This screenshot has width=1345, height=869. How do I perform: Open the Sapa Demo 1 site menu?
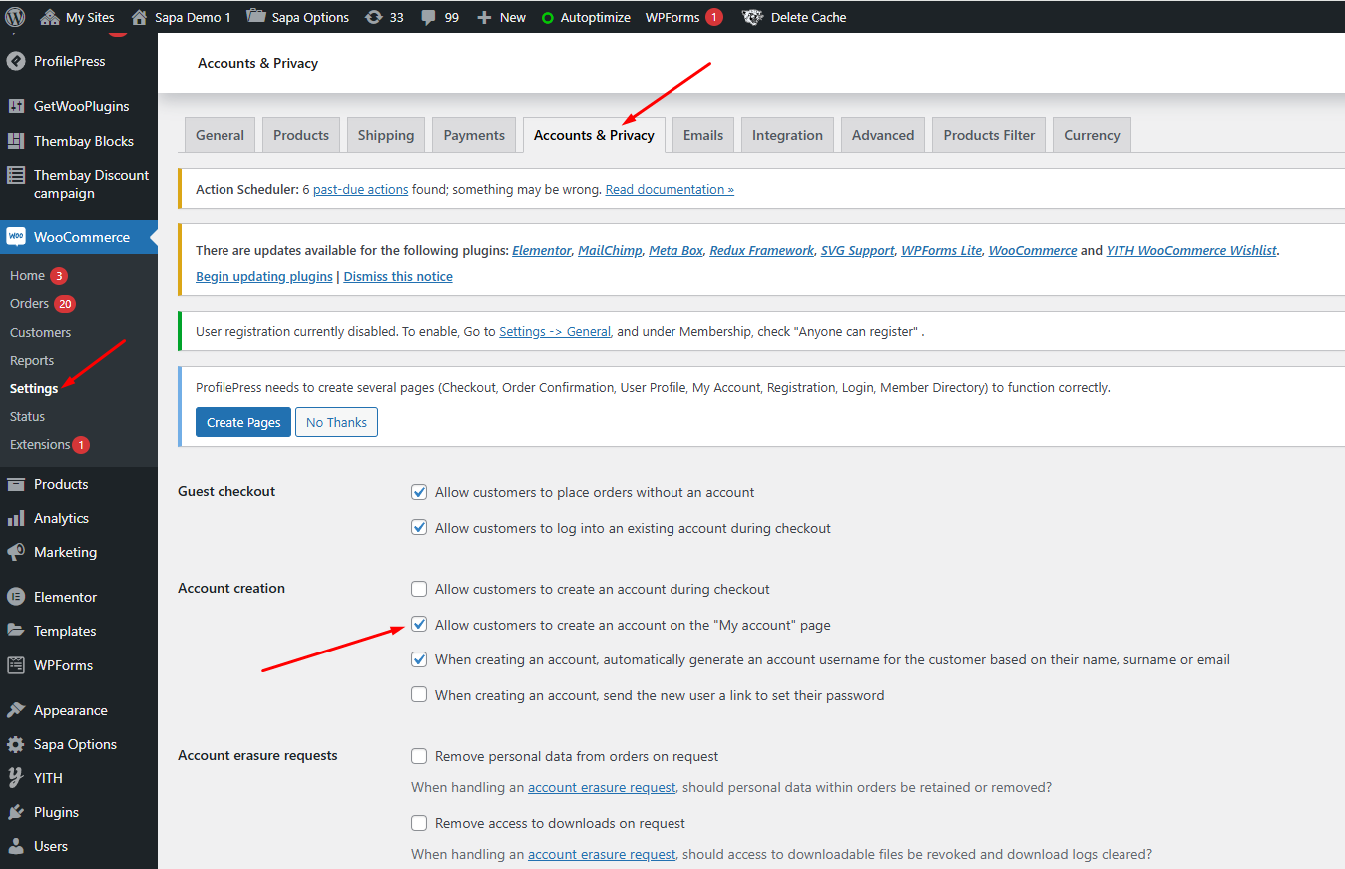[x=181, y=17]
